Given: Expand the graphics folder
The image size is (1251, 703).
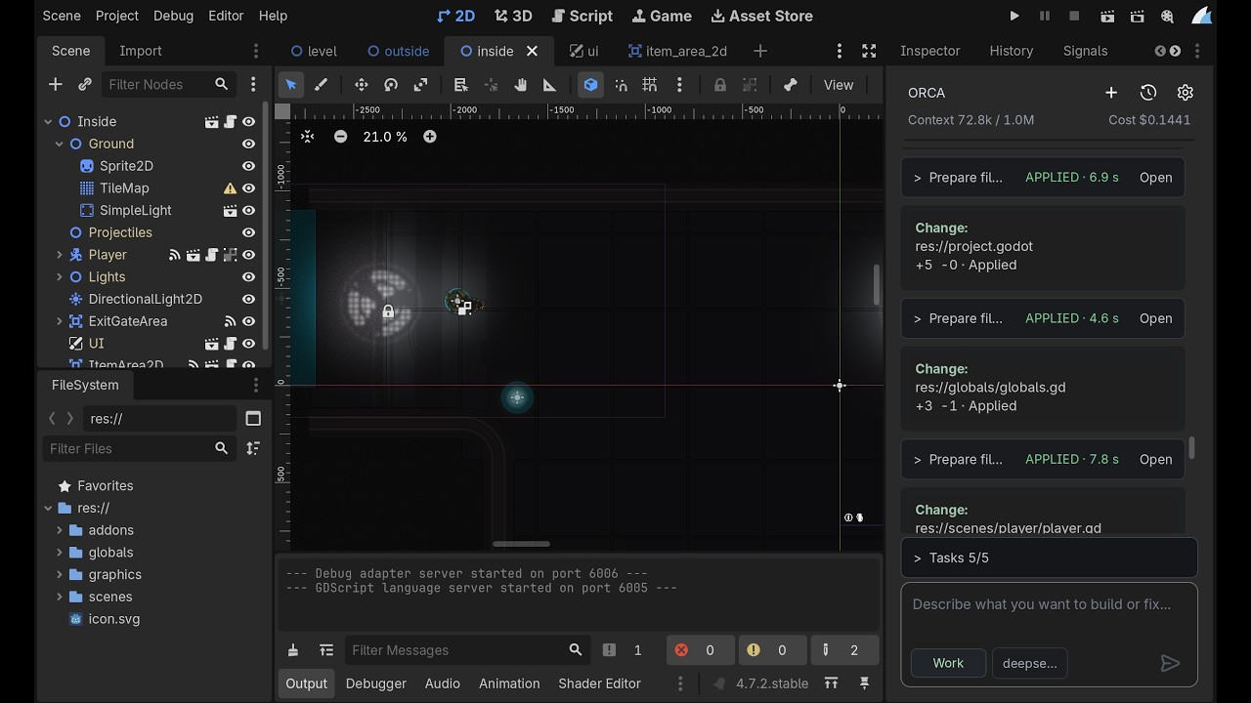Looking at the screenshot, I should pos(60,575).
